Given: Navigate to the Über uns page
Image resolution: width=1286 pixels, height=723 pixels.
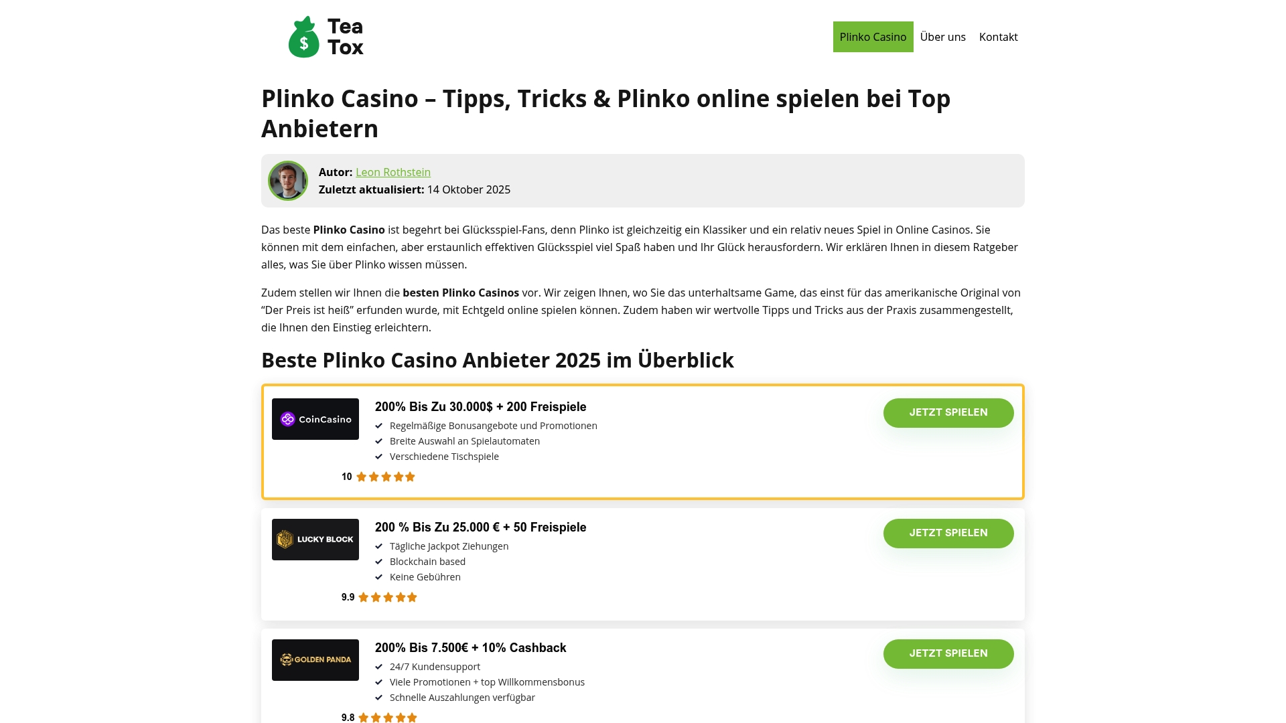Looking at the screenshot, I should click(x=942, y=37).
